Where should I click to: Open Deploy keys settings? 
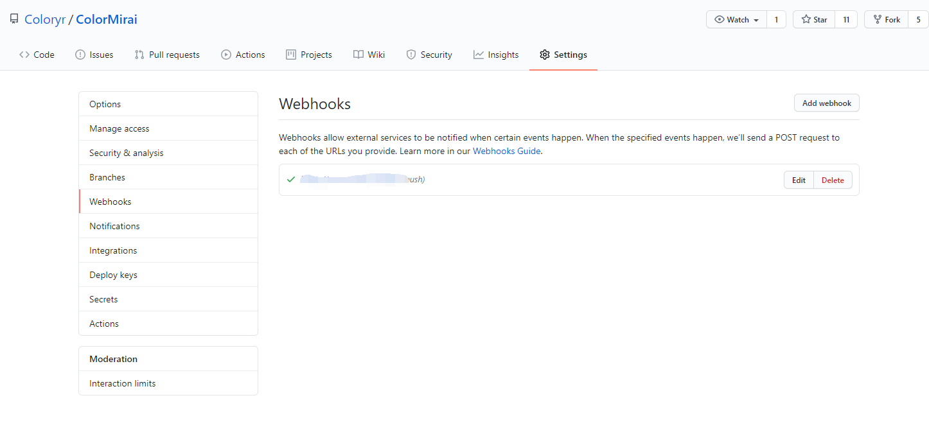coord(168,275)
